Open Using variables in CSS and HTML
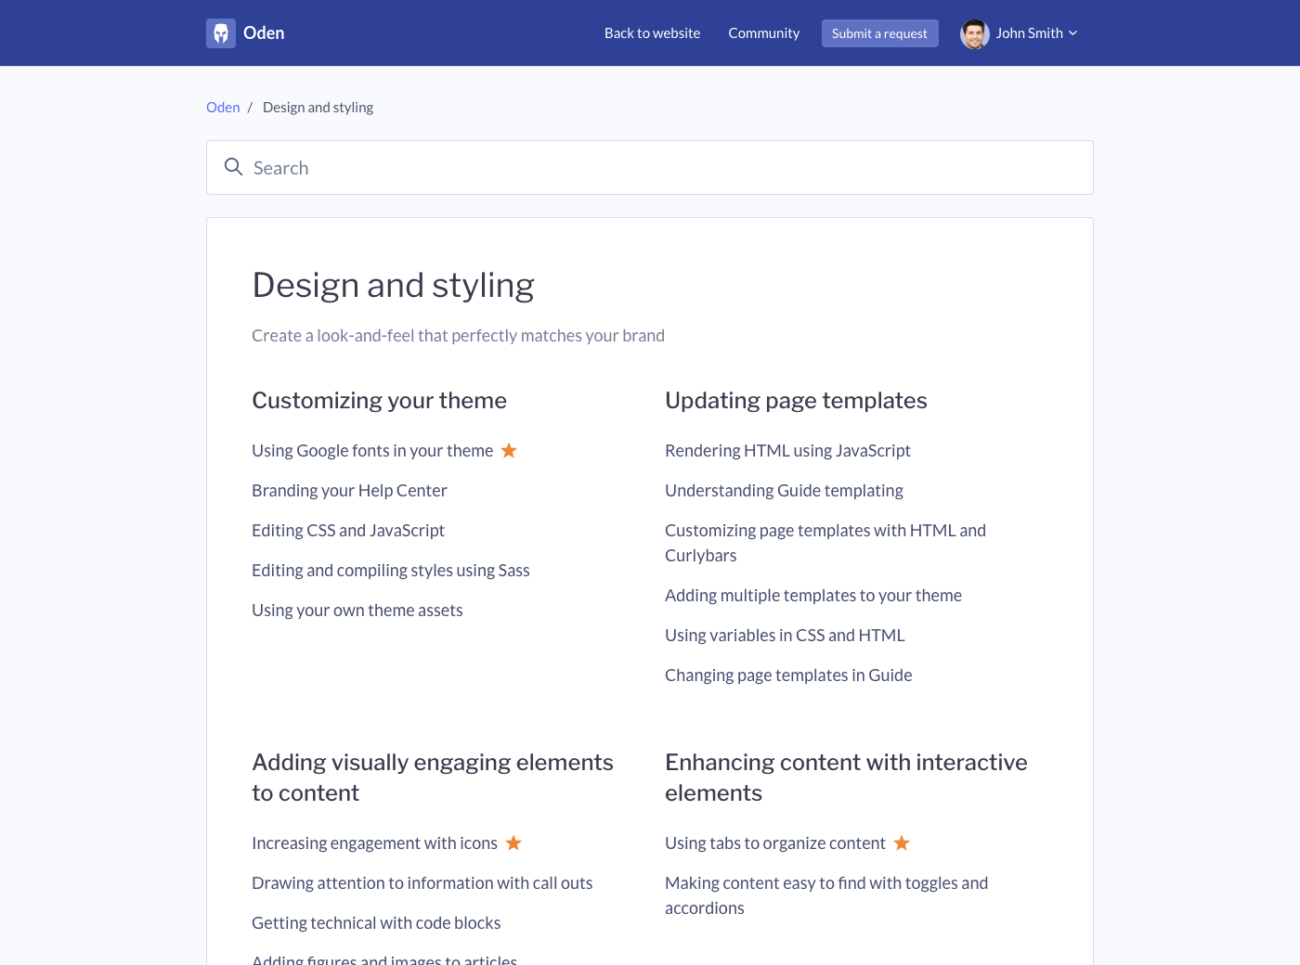1300x965 pixels. pos(785,636)
